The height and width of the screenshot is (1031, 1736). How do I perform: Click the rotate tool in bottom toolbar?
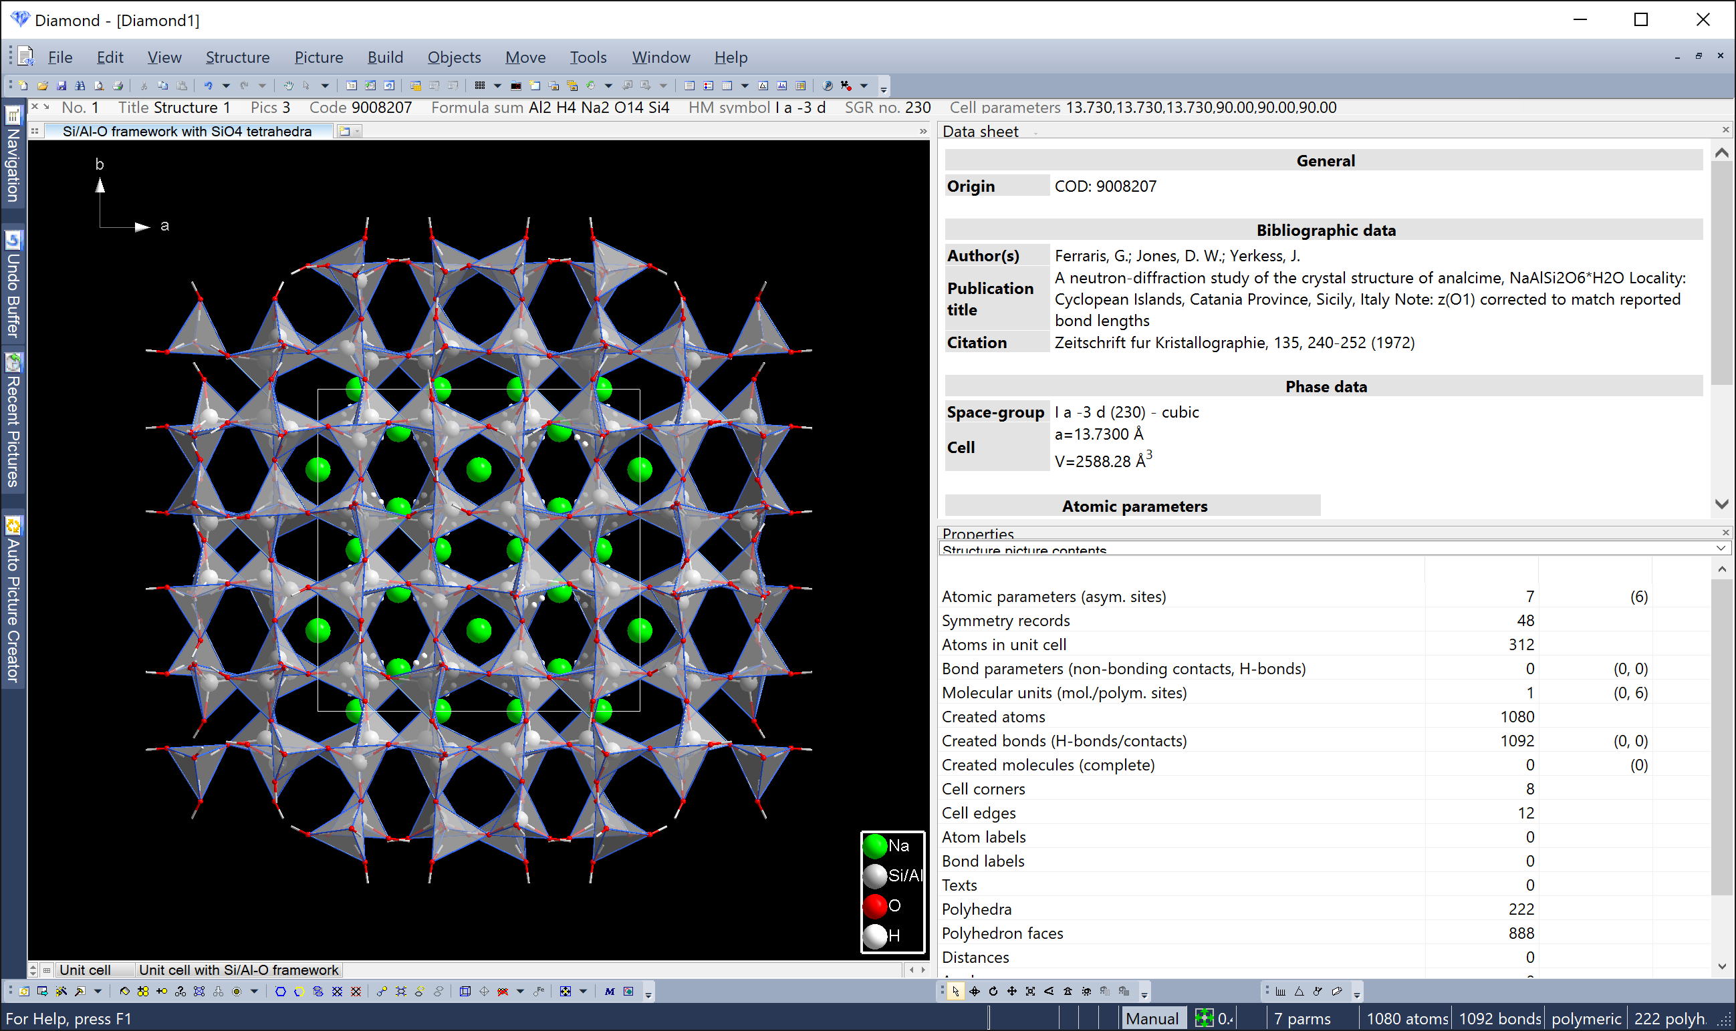pos(993,992)
